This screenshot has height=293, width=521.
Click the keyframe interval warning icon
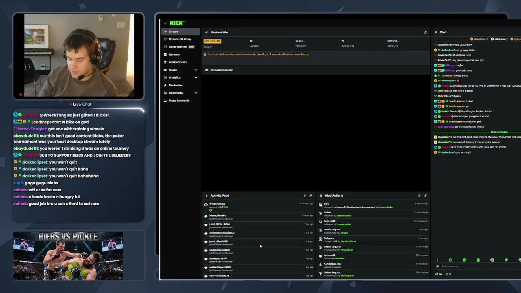point(205,54)
